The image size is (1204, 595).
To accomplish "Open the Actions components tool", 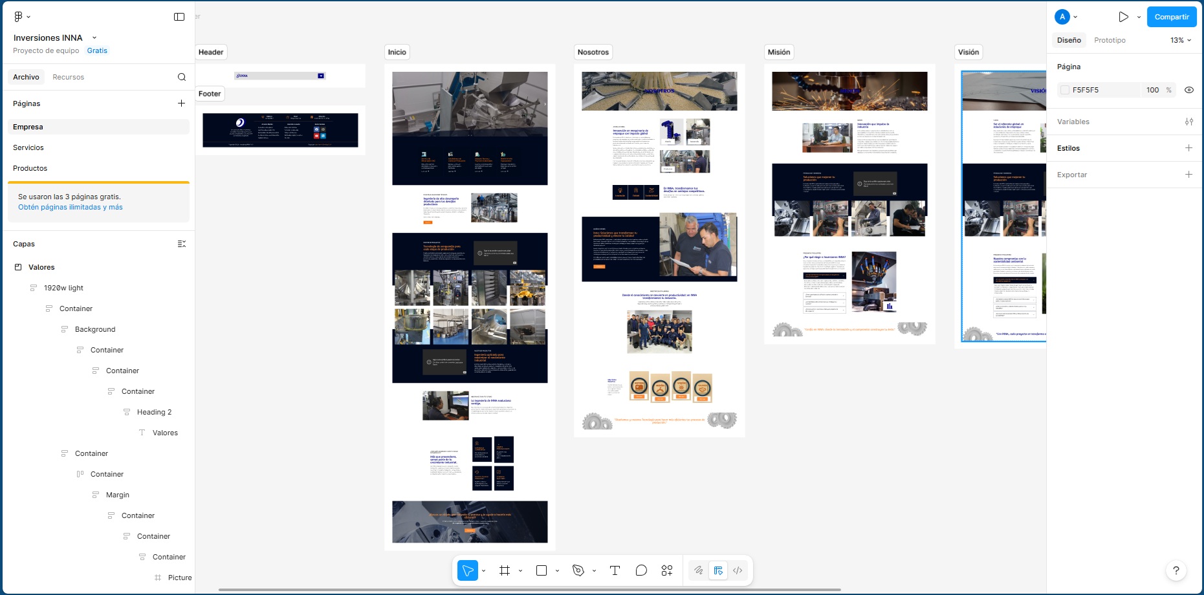I will [x=667, y=570].
